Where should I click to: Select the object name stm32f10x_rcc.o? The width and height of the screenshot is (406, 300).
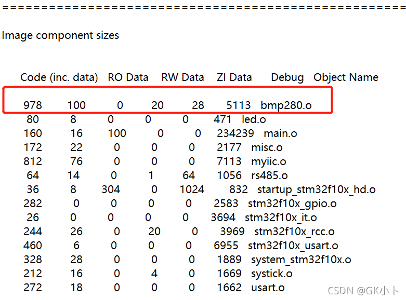point(294,231)
